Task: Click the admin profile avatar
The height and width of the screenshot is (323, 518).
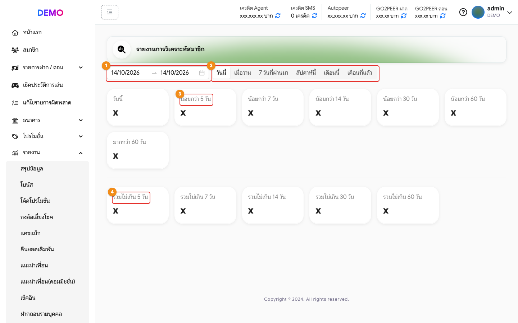Action: click(x=478, y=12)
